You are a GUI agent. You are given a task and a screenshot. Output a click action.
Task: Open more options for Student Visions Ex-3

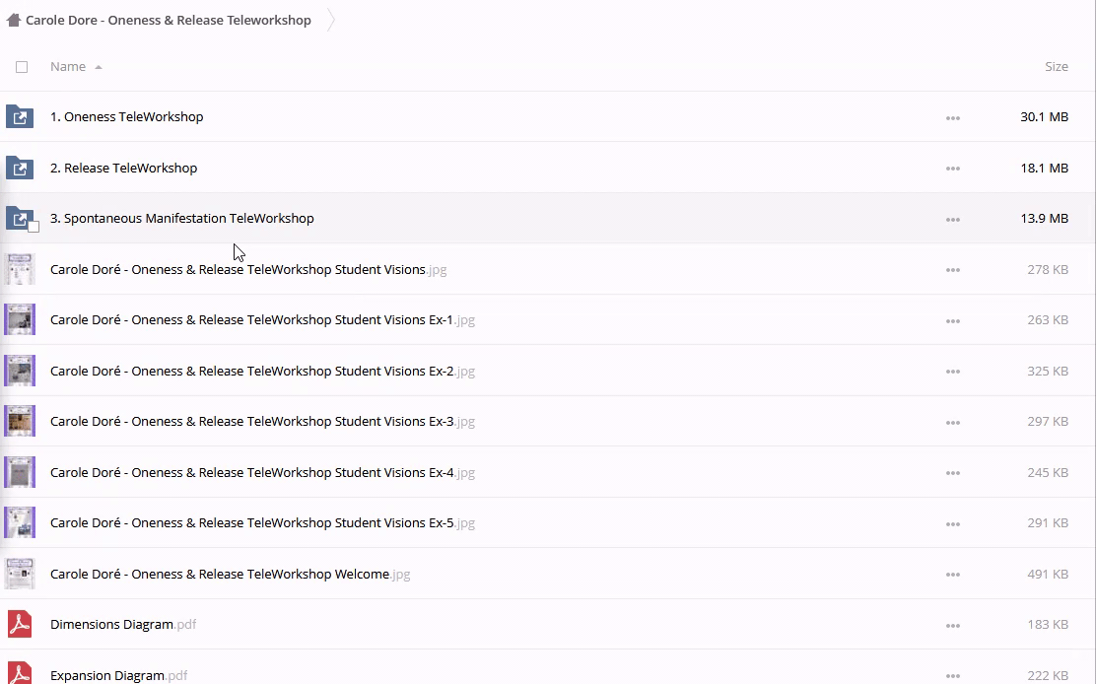click(952, 422)
